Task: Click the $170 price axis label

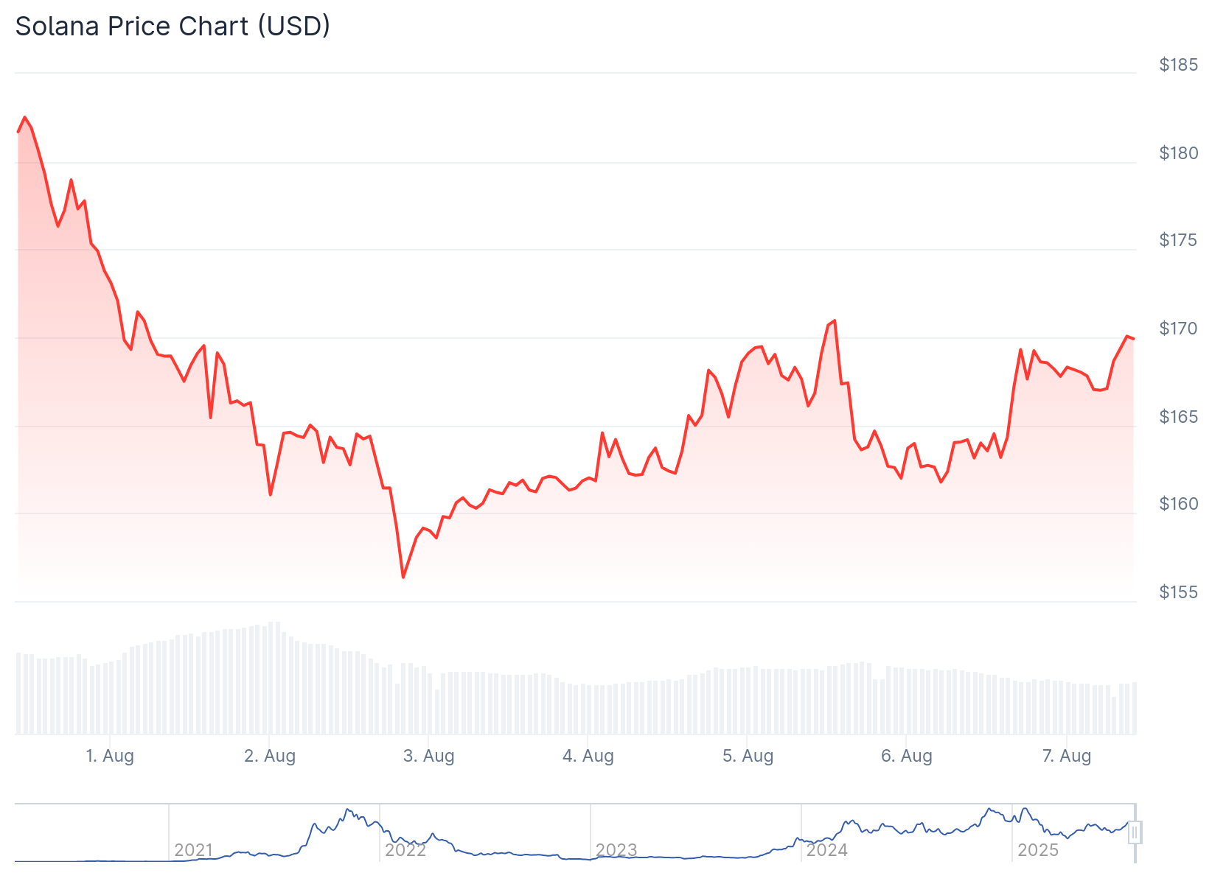Action: point(1179,329)
